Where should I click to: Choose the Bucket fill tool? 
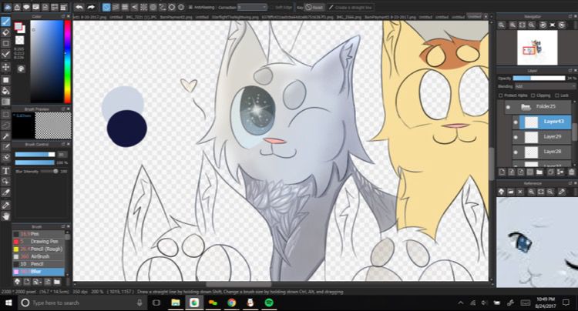coord(6,90)
